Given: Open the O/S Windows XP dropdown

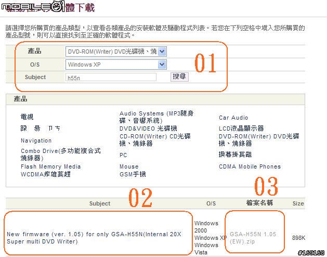Looking at the screenshot, I should (116, 65).
